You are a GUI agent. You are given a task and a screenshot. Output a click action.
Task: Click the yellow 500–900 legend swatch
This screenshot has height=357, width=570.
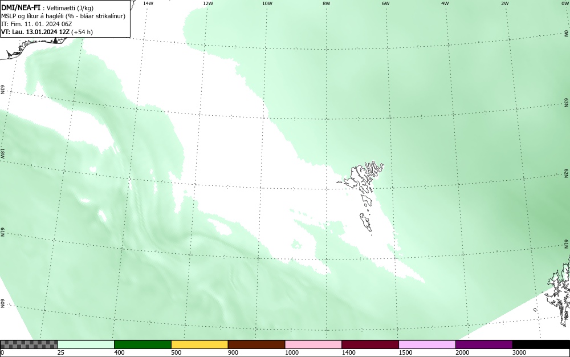coord(199,344)
